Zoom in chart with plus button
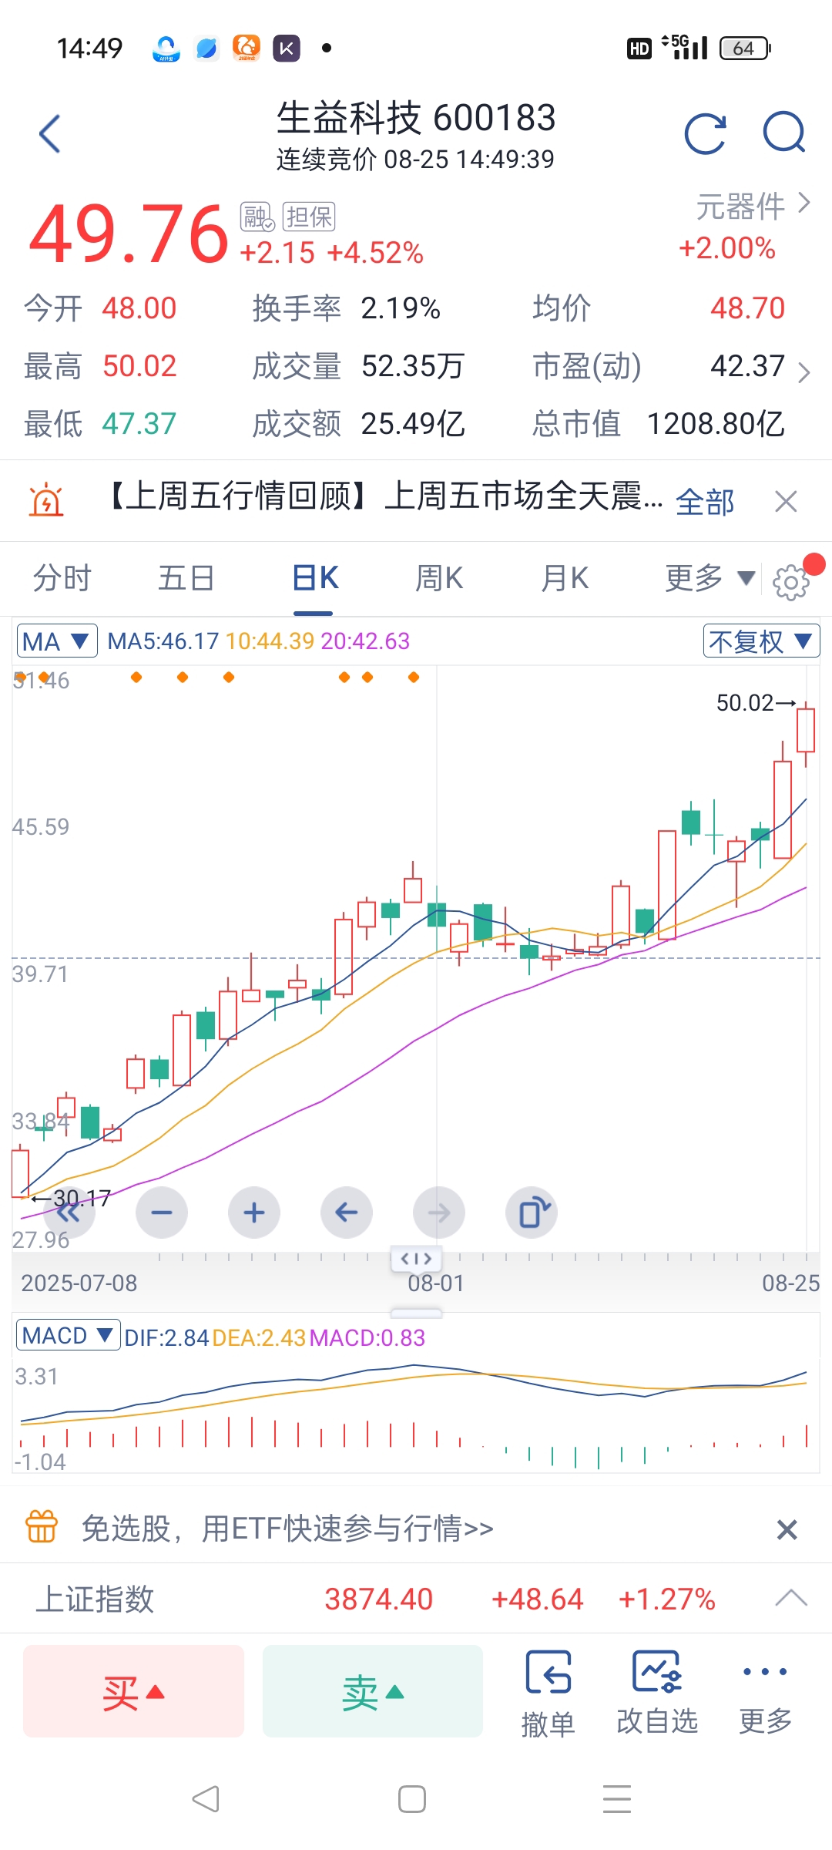 pos(254,1213)
